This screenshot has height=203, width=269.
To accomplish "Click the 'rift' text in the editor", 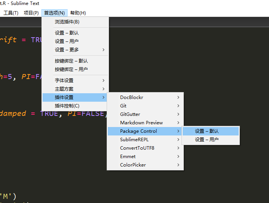I will coord(8,40).
